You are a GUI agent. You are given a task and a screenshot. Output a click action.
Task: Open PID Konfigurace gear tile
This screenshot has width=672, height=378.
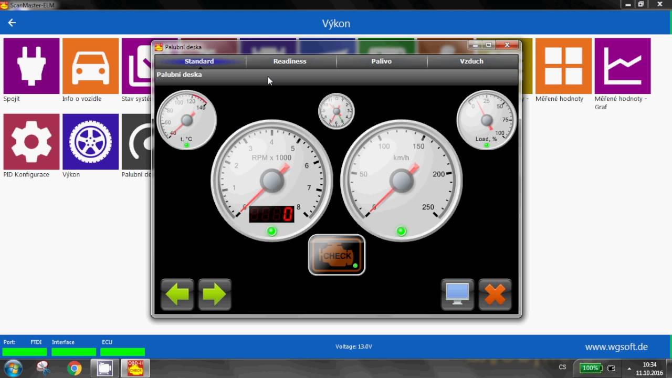tap(31, 142)
